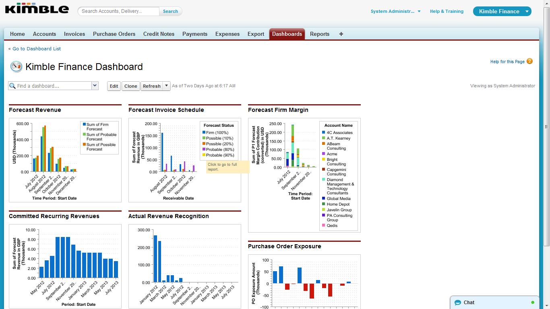The image size is (550, 309).
Task: Click the Viewing as System Administrator text
Action: 502,86
